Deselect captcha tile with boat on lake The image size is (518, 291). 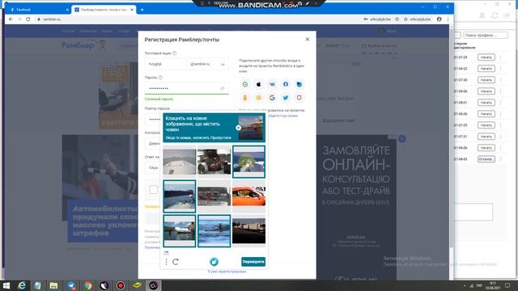click(180, 196)
